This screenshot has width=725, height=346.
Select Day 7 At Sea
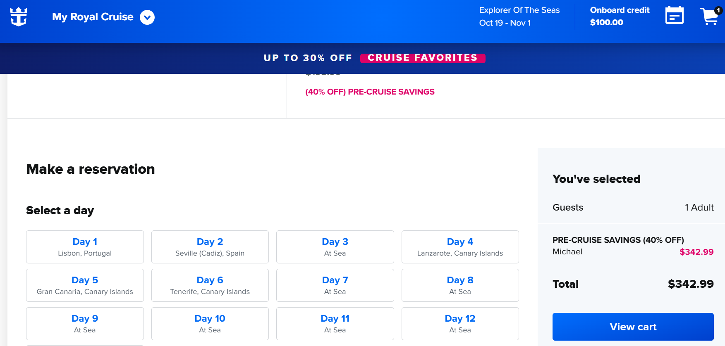335,285
